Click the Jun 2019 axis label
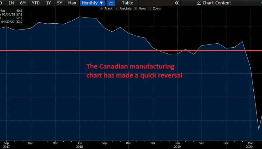Screen dimensions: 262x149 click(177, 145)
